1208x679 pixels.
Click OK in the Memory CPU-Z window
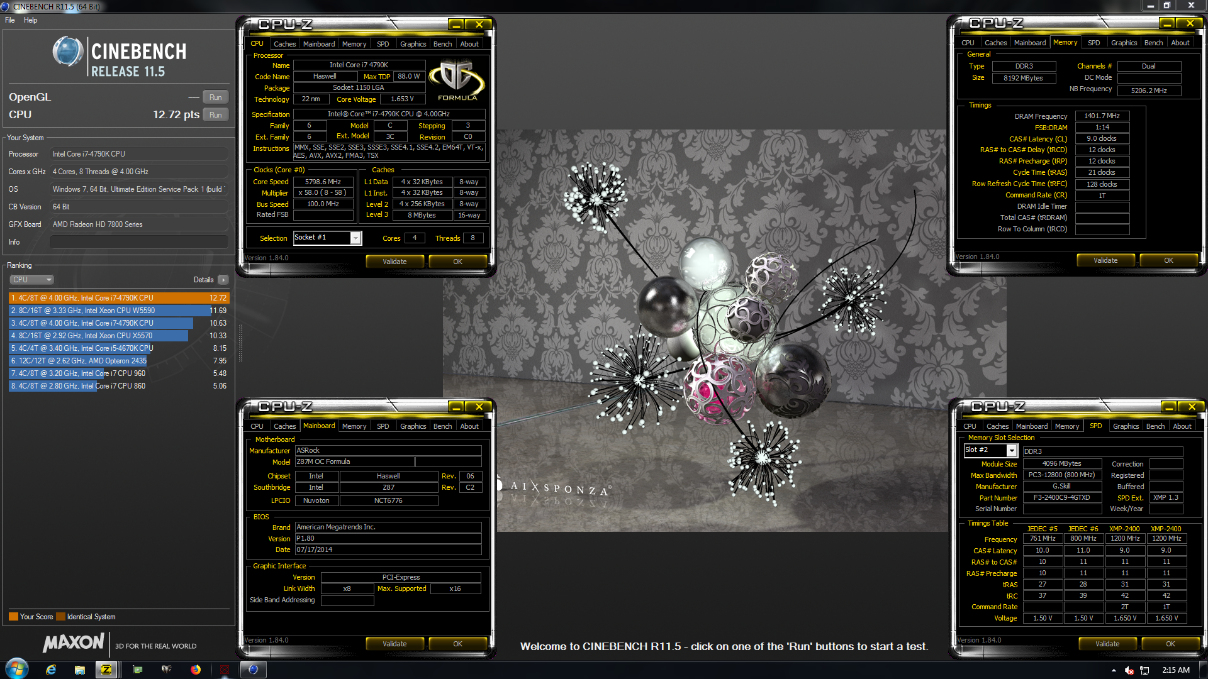(x=1168, y=260)
